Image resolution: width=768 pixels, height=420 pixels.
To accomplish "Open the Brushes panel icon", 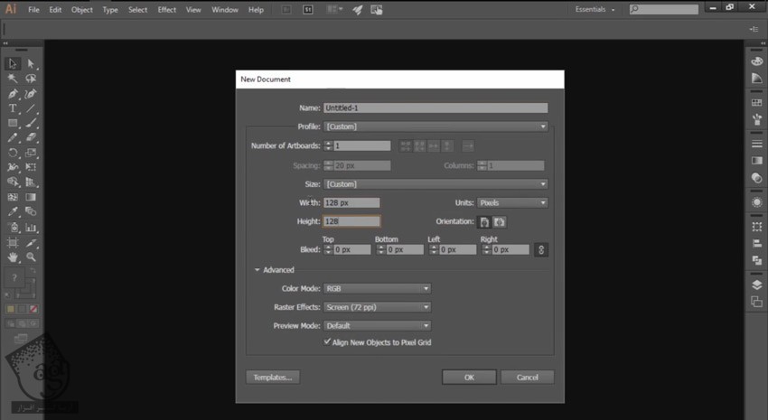I will [757, 119].
